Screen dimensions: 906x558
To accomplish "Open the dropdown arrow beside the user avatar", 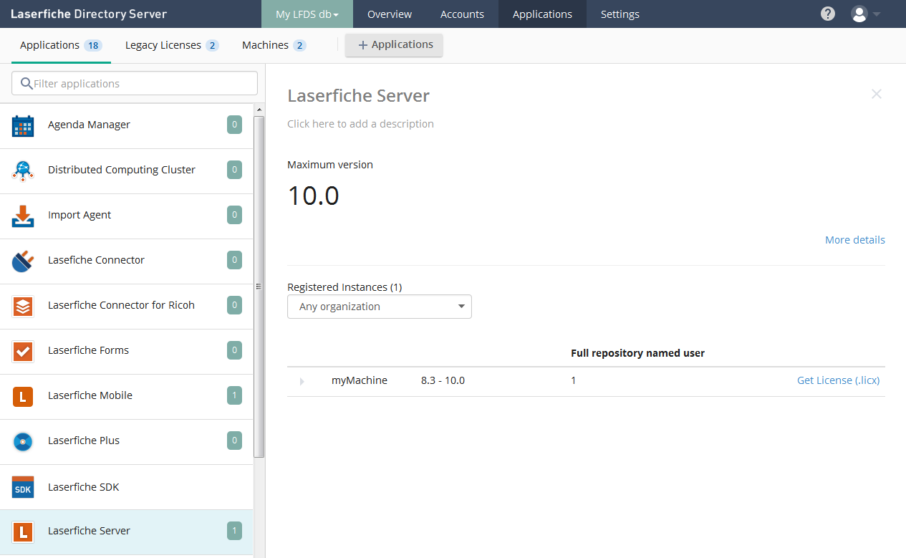I will tap(877, 14).
